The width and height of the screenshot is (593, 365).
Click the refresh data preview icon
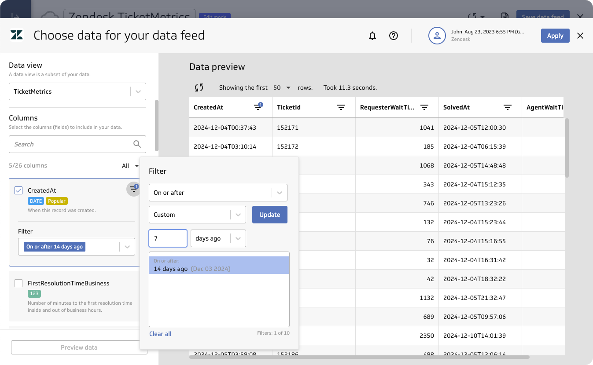(199, 88)
